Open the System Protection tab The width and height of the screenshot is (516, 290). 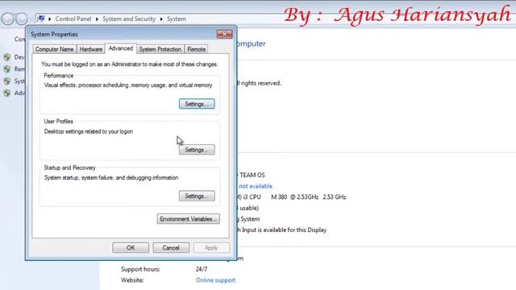(160, 49)
